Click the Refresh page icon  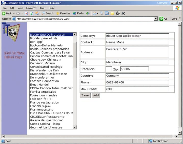click(x=32, y=13)
